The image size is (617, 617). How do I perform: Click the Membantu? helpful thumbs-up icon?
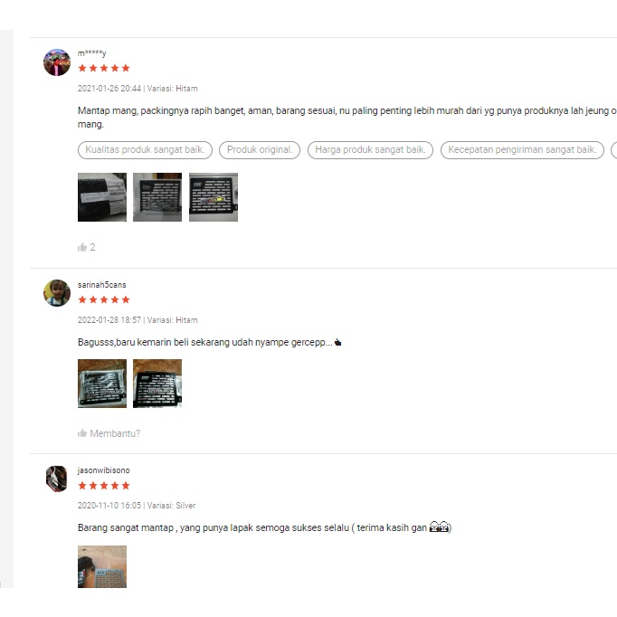click(82, 433)
